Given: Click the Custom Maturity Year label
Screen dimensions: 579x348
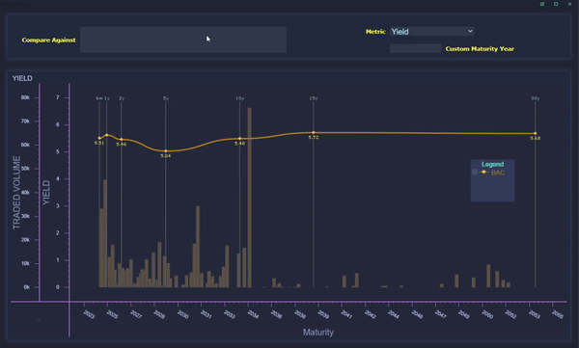Looking at the screenshot, I should tap(480, 49).
